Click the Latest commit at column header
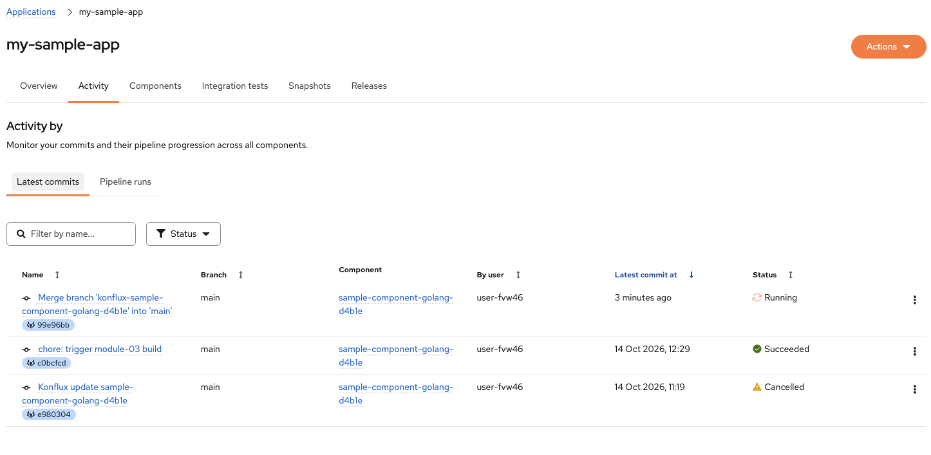This screenshot has height=455, width=931. tap(646, 275)
